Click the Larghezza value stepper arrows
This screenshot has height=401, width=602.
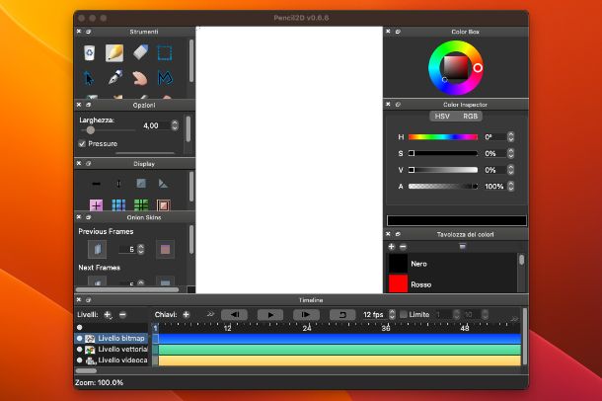[x=175, y=125]
